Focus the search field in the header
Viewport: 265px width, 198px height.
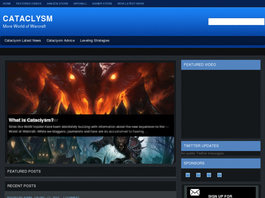236,21
